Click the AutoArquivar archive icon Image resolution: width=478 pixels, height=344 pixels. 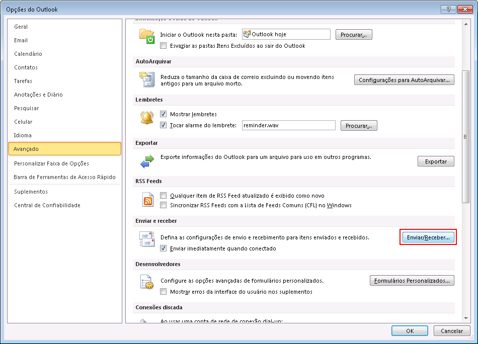pos(147,79)
